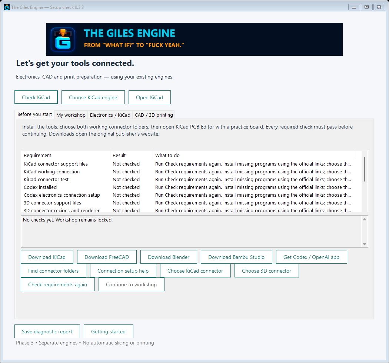This screenshot has height=363, width=389.
Task: Run Check requirements again
Action: tap(57, 284)
